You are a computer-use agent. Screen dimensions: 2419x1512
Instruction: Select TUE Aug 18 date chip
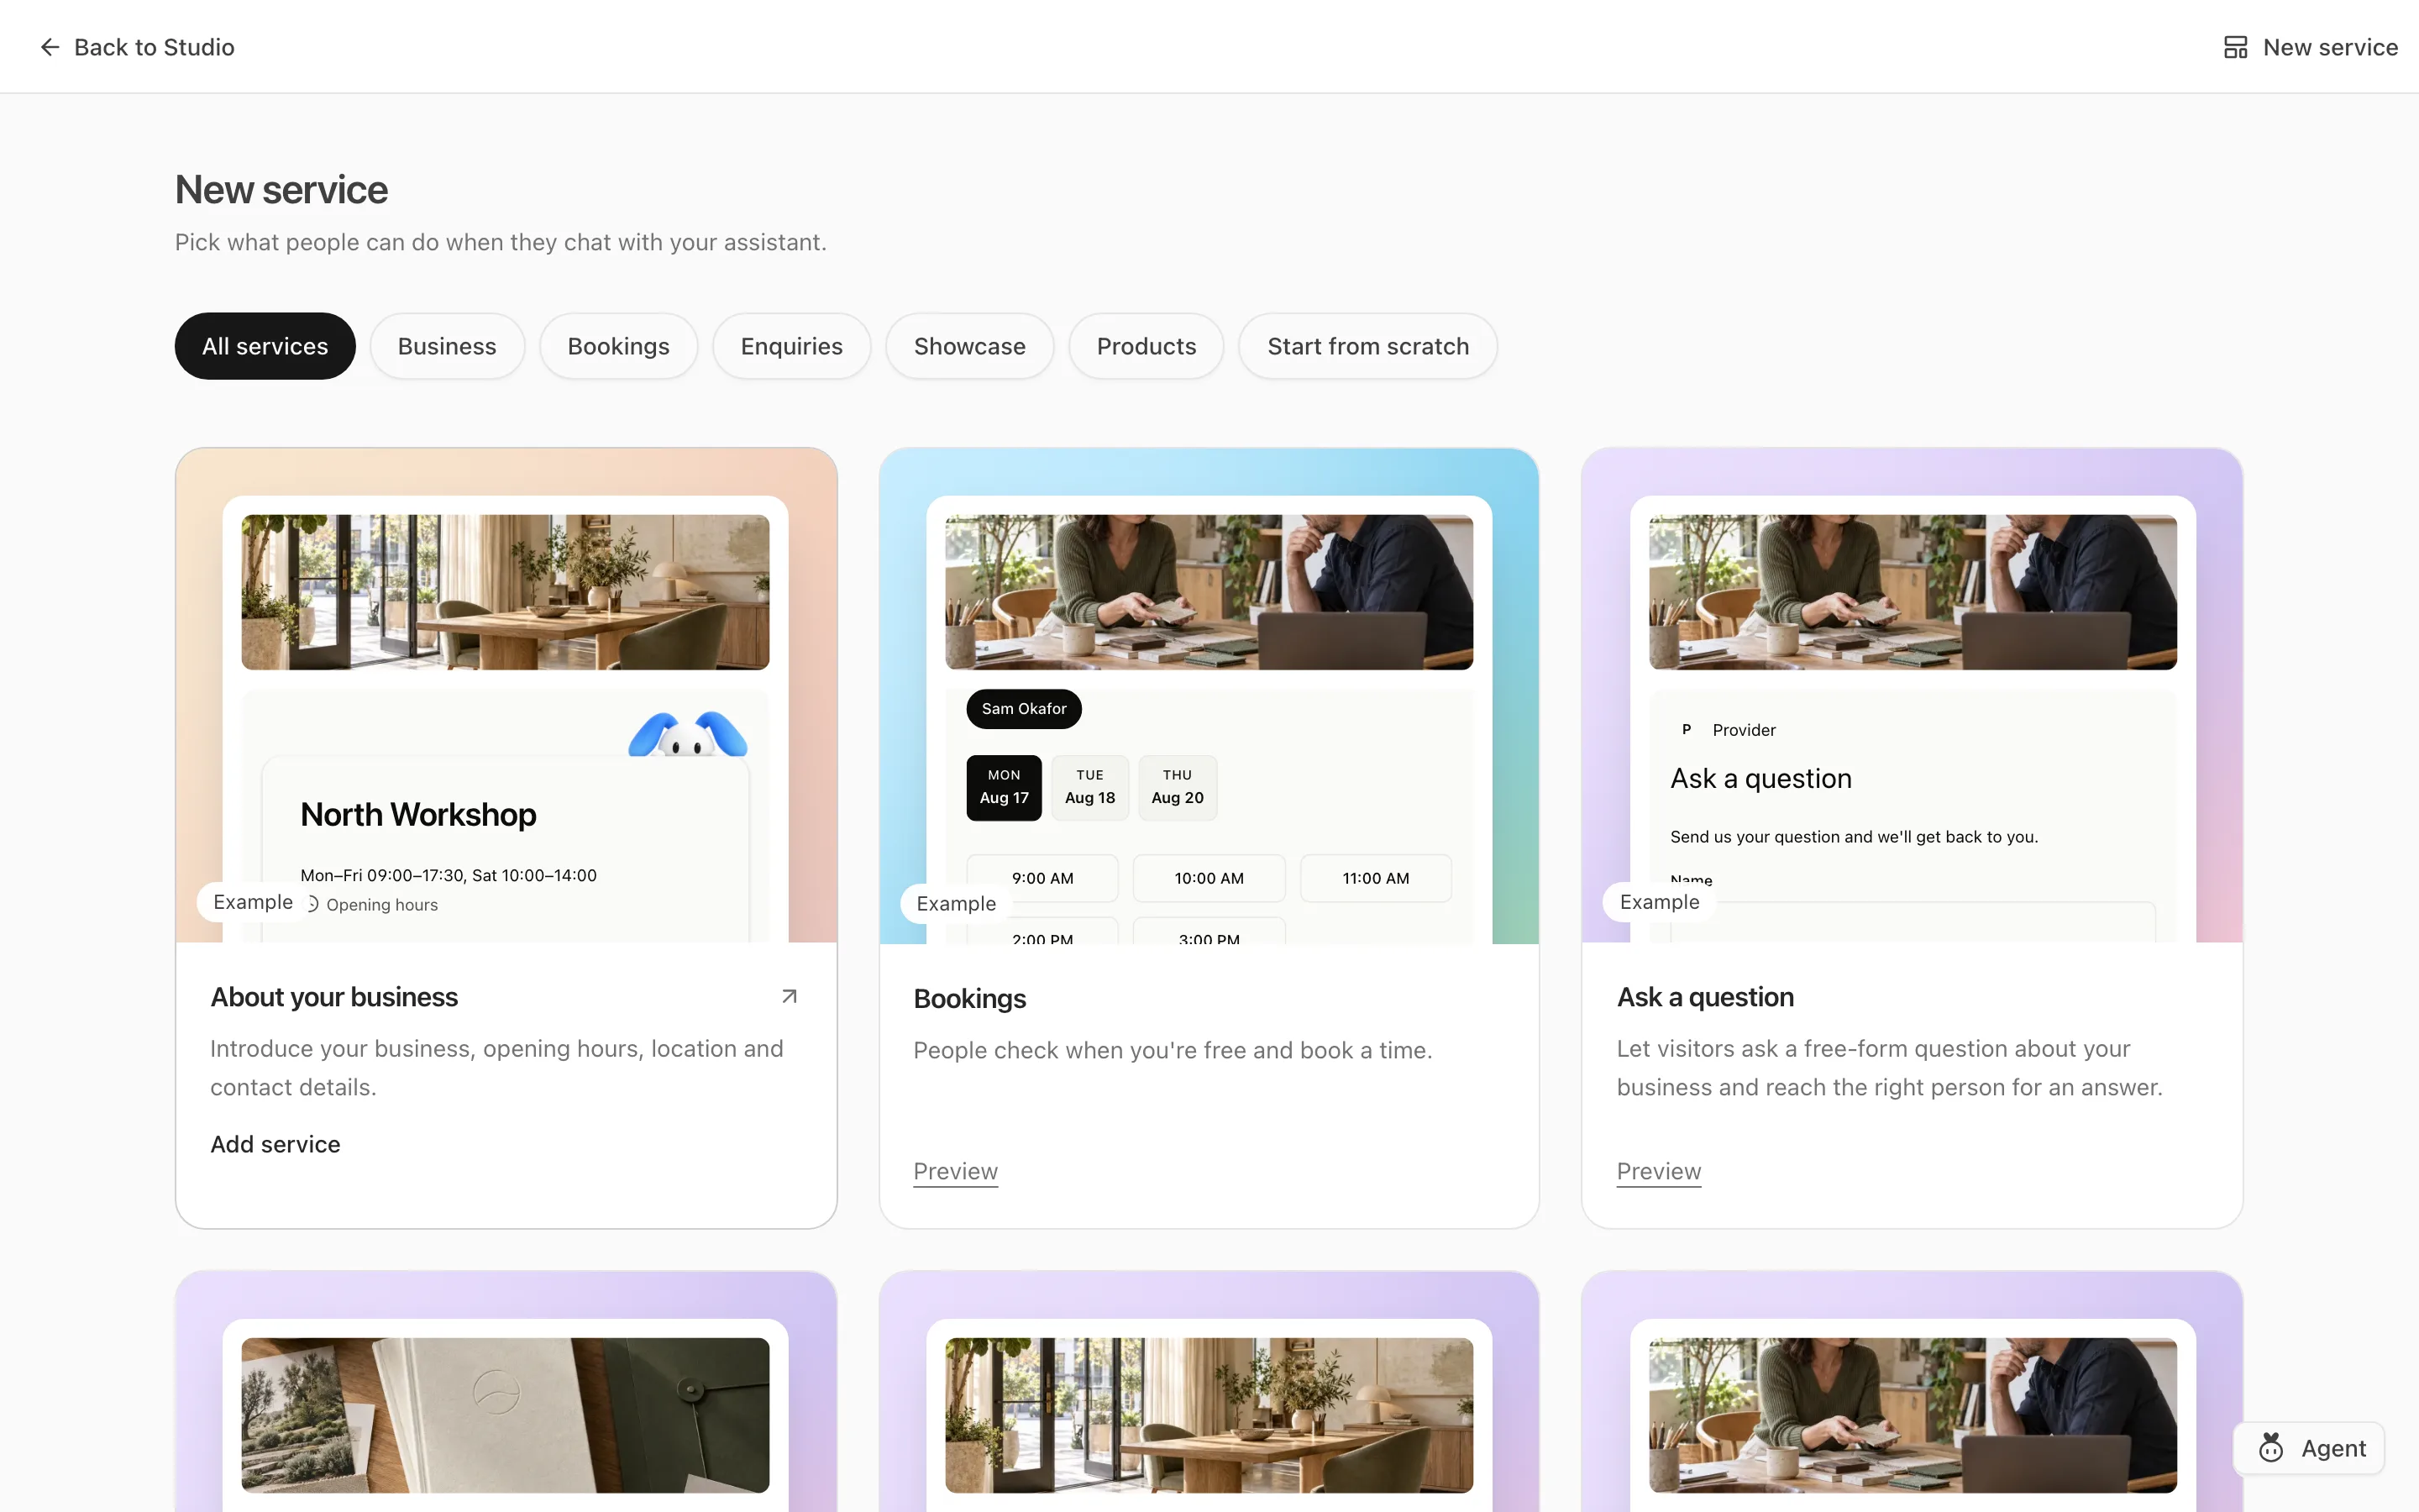(x=1089, y=787)
